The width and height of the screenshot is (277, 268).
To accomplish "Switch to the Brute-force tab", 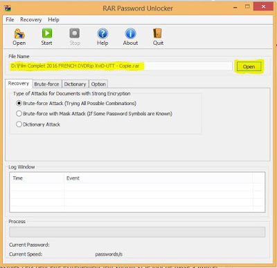I will tap(46, 84).
